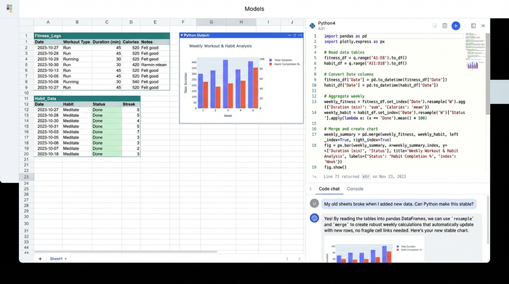Screen dimensions: 509x284
Task: Click the code editor vertical scrollbar
Action: click(488, 74)
